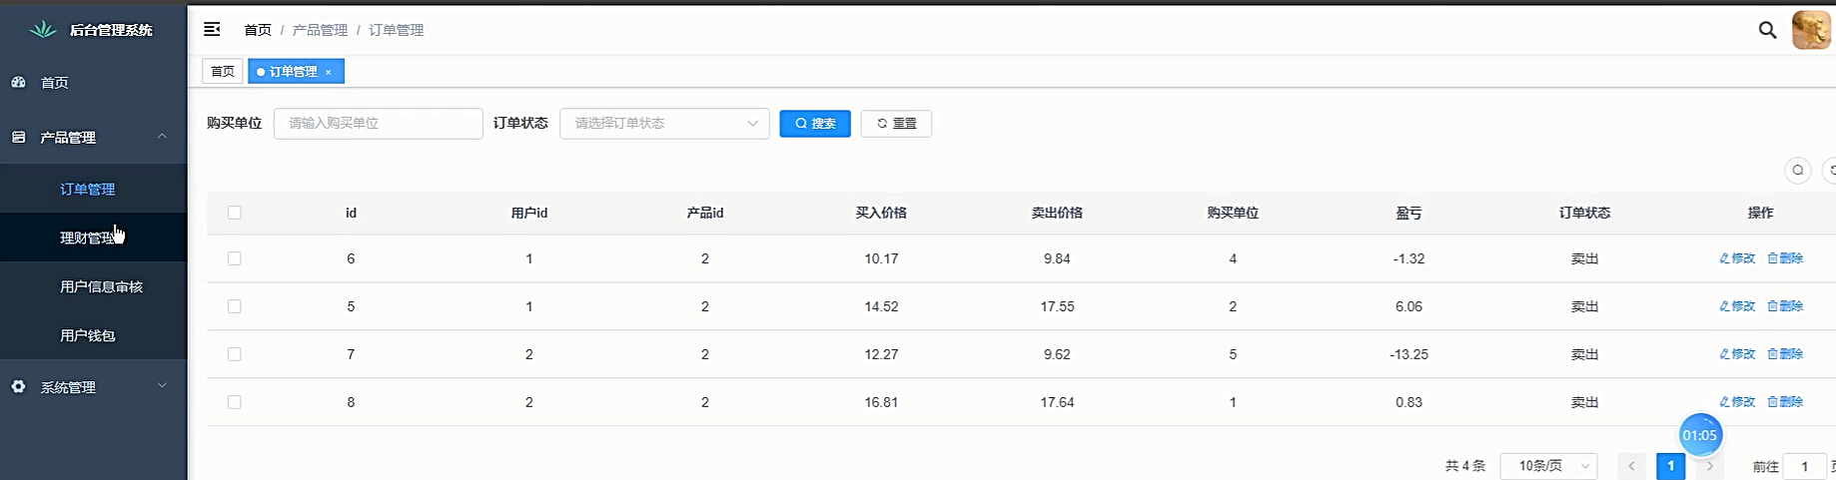Open the header search magnifier
1836x480 pixels.
[x=1767, y=30]
